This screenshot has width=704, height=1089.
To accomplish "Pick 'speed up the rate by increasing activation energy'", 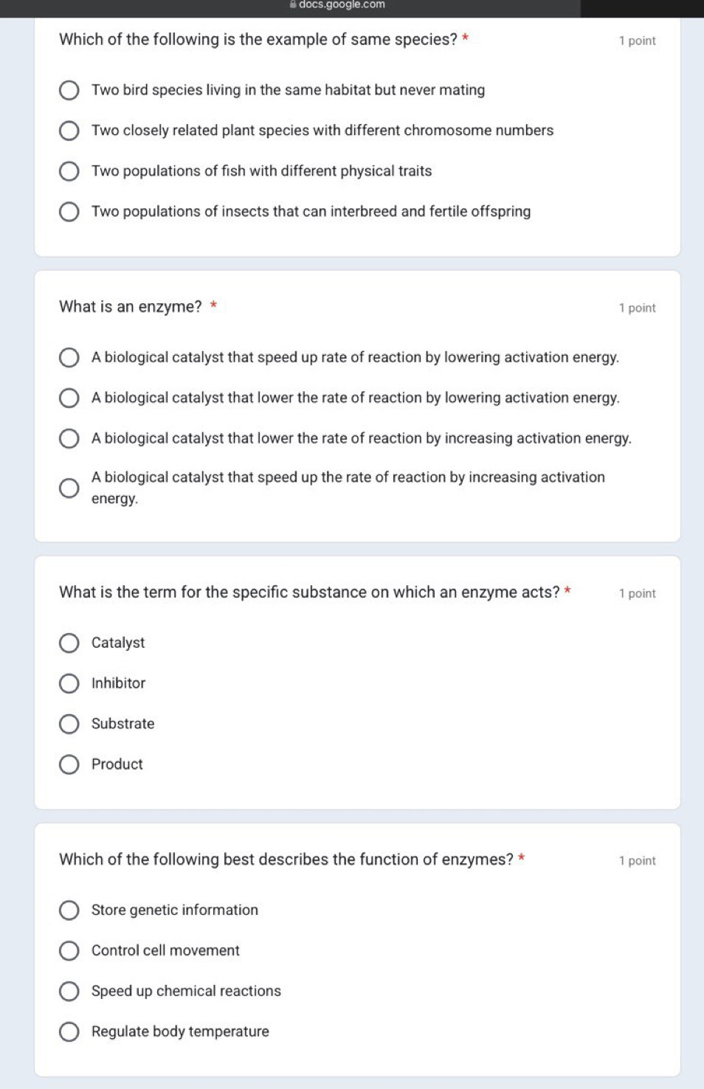I will point(69,488).
